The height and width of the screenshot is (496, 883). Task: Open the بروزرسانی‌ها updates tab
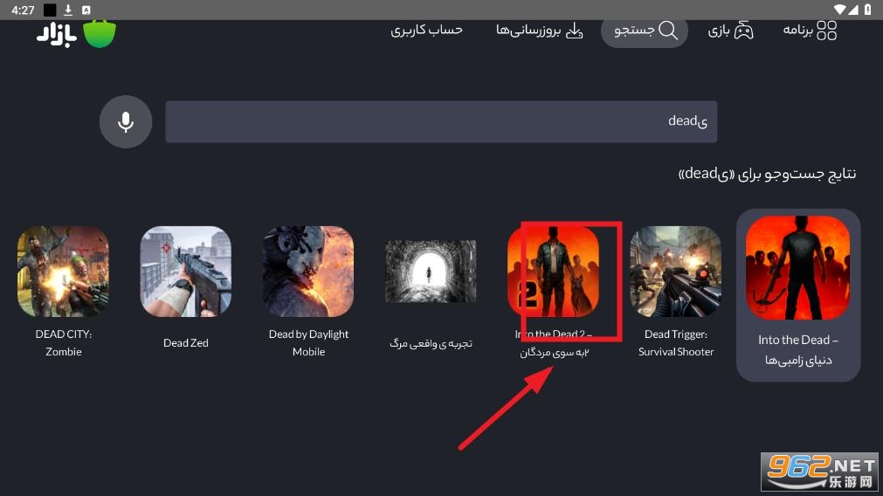pos(539,31)
